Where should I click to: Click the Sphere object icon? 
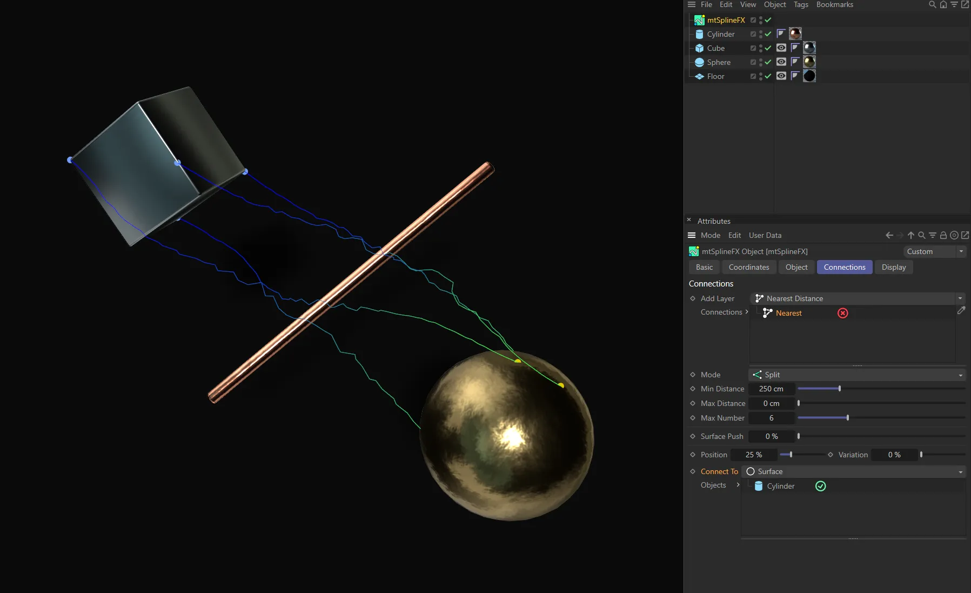(x=699, y=62)
